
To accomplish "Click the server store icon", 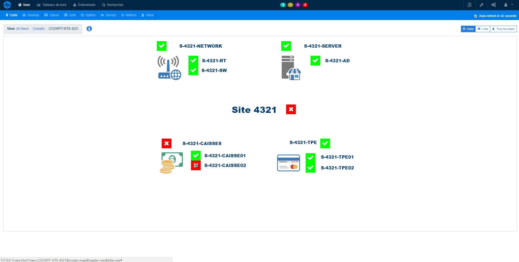I will click(x=291, y=68).
